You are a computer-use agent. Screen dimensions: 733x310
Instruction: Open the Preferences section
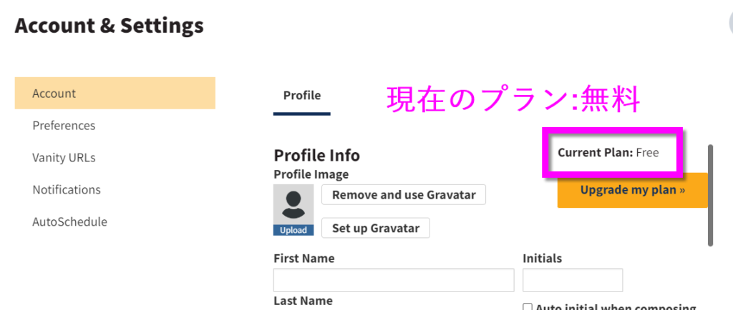tap(64, 126)
